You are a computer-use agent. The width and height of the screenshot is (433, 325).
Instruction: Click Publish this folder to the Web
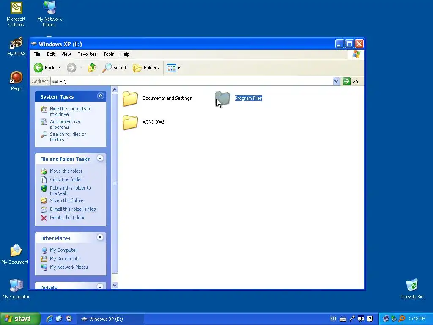click(x=71, y=190)
